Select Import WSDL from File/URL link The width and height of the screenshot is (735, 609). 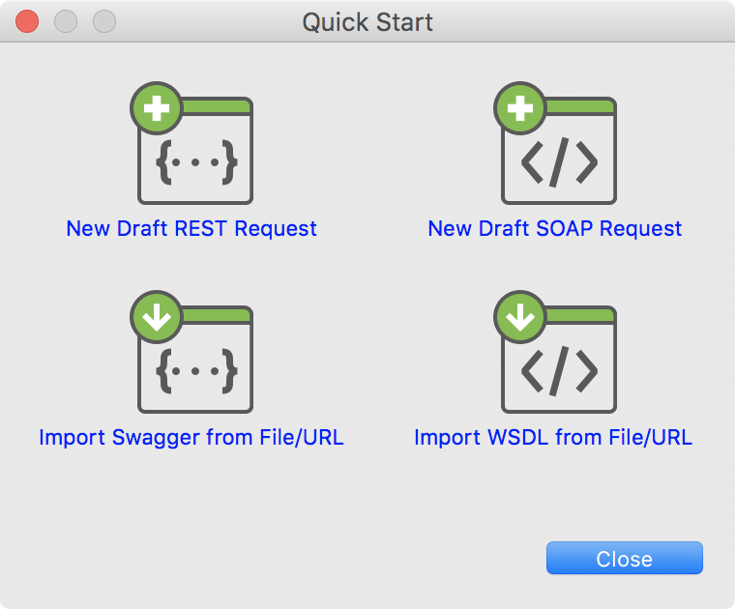point(553,438)
